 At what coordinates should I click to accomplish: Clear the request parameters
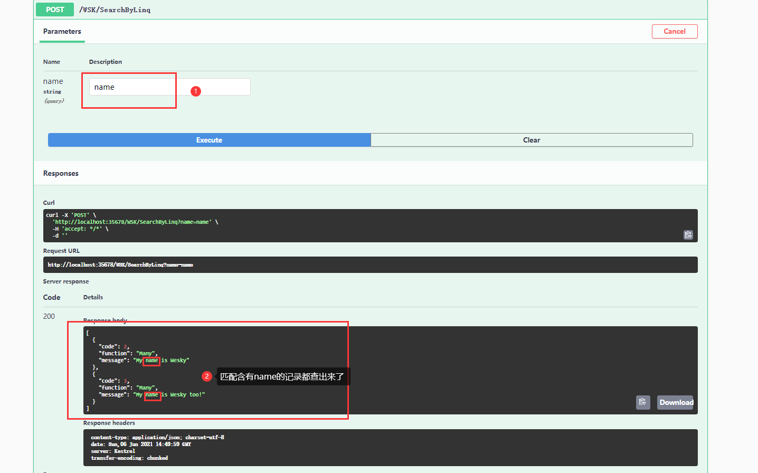(x=532, y=139)
